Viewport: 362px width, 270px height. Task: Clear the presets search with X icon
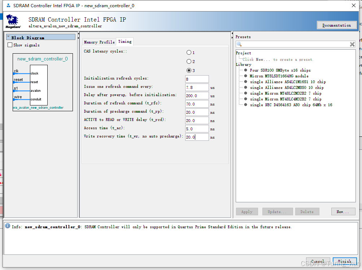[x=352, y=44]
